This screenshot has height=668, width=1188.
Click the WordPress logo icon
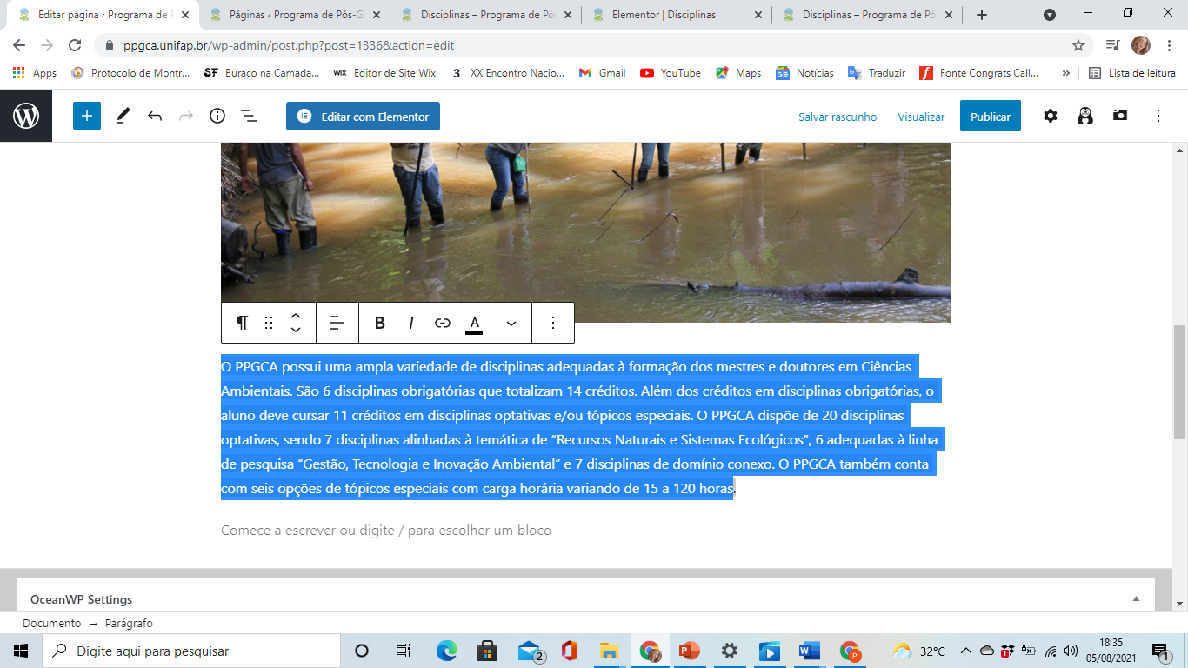[26, 116]
